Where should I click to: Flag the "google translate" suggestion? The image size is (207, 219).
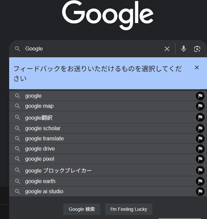[200, 139]
